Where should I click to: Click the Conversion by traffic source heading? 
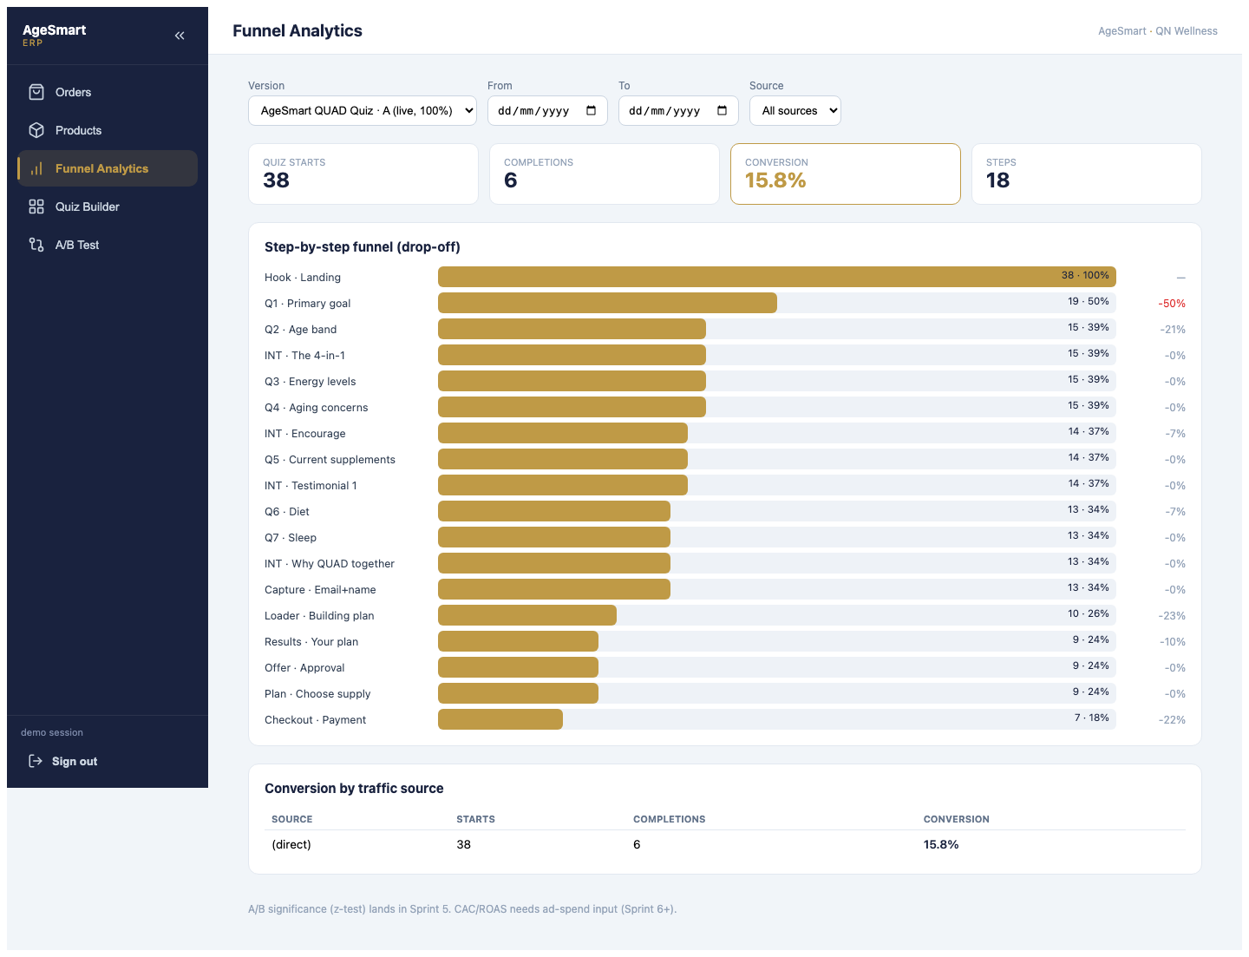click(354, 789)
